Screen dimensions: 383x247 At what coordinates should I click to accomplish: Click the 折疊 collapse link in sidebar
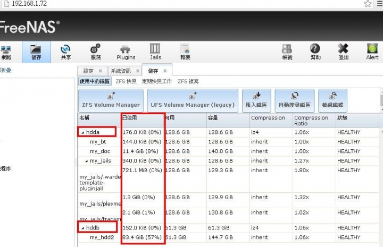5,70
